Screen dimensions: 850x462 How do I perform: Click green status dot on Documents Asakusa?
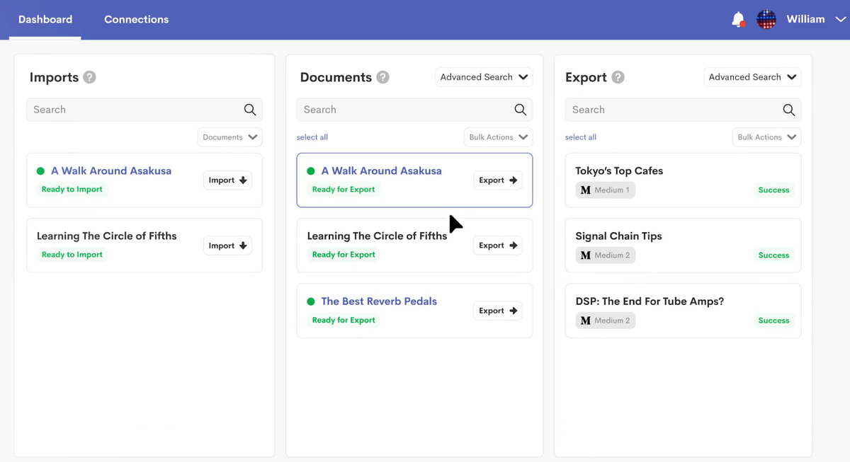[311, 171]
